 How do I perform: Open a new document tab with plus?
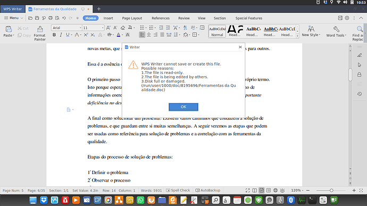[99, 9]
